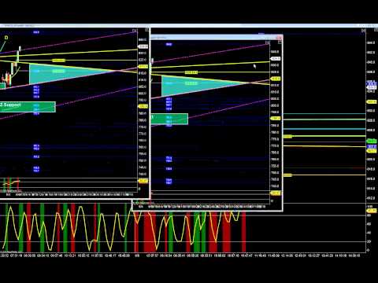Image resolution: width=378 pixels, height=283 pixels.
Task: Click the rightmost red band in the oscillator panel
Action: 243,232
